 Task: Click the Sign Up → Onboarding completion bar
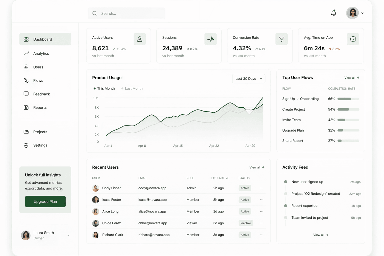(348, 99)
